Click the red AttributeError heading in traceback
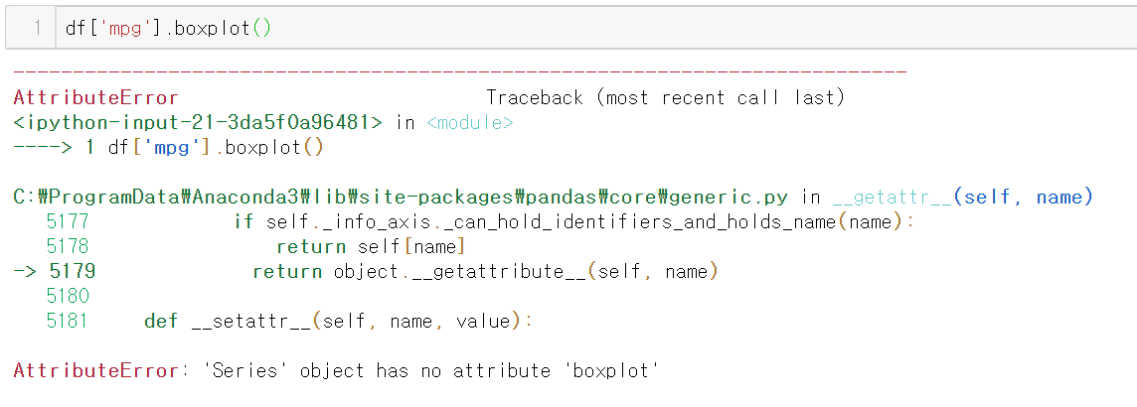The image size is (1137, 407). click(95, 97)
